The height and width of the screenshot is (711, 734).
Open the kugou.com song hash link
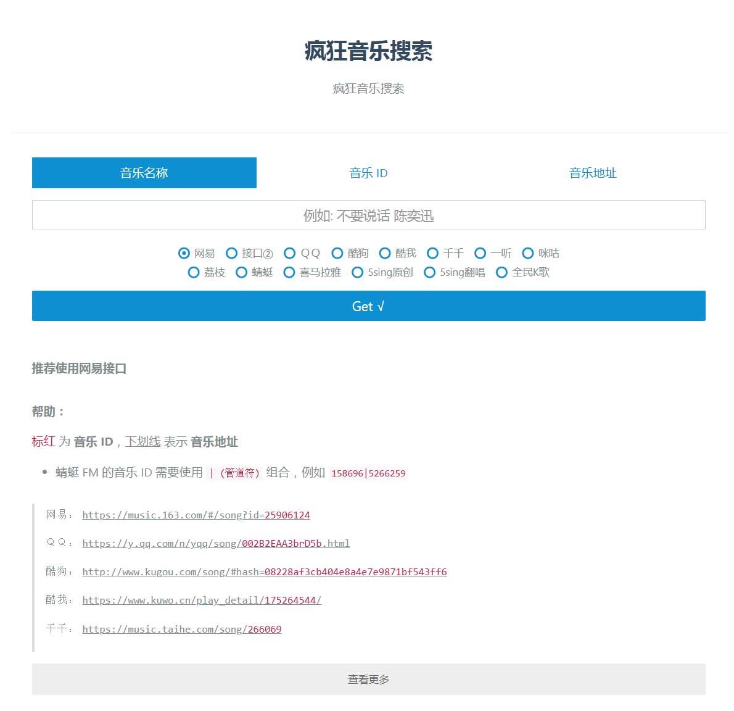click(x=265, y=572)
